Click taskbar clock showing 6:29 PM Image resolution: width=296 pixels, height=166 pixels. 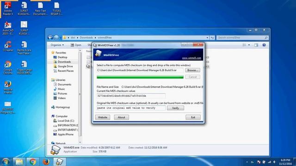click(x=285, y=162)
